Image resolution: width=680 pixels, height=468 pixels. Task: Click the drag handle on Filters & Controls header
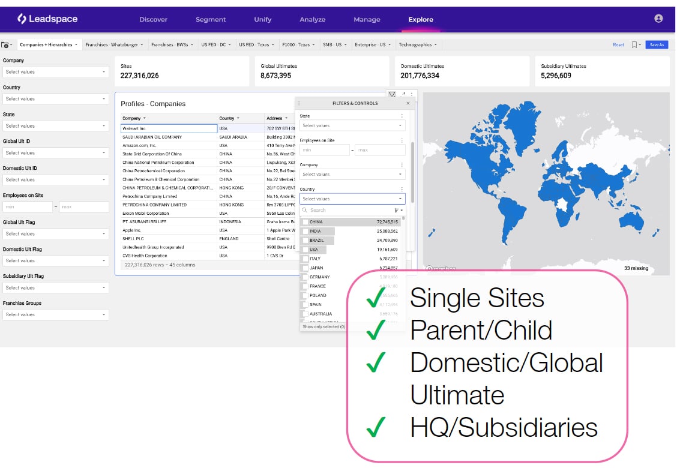(x=299, y=103)
